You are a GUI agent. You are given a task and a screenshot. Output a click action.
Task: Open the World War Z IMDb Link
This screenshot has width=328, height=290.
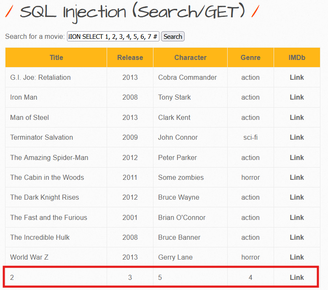pos(297,257)
